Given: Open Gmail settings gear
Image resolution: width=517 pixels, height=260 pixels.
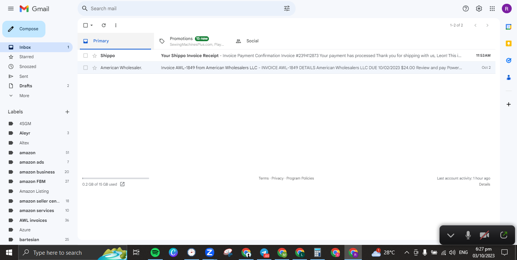Looking at the screenshot, I should pos(479,8).
